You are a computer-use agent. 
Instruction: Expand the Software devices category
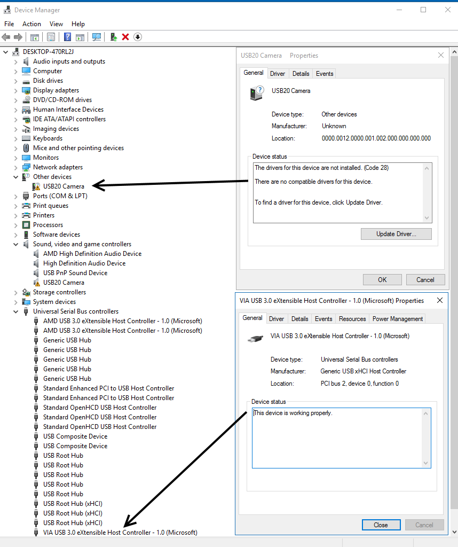pyautogui.click(x=15, y=235)
